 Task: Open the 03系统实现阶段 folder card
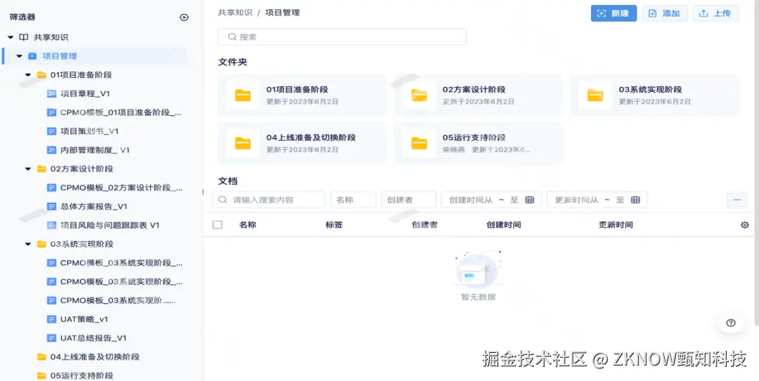pos(654,95)
